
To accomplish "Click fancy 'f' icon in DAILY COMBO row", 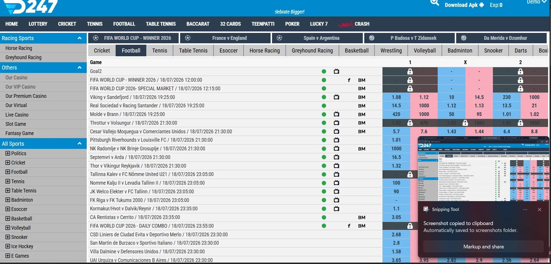I will tap(349, 226).
